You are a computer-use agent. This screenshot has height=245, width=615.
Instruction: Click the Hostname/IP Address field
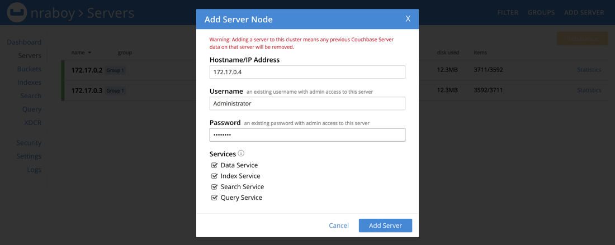tap(307, 72)
